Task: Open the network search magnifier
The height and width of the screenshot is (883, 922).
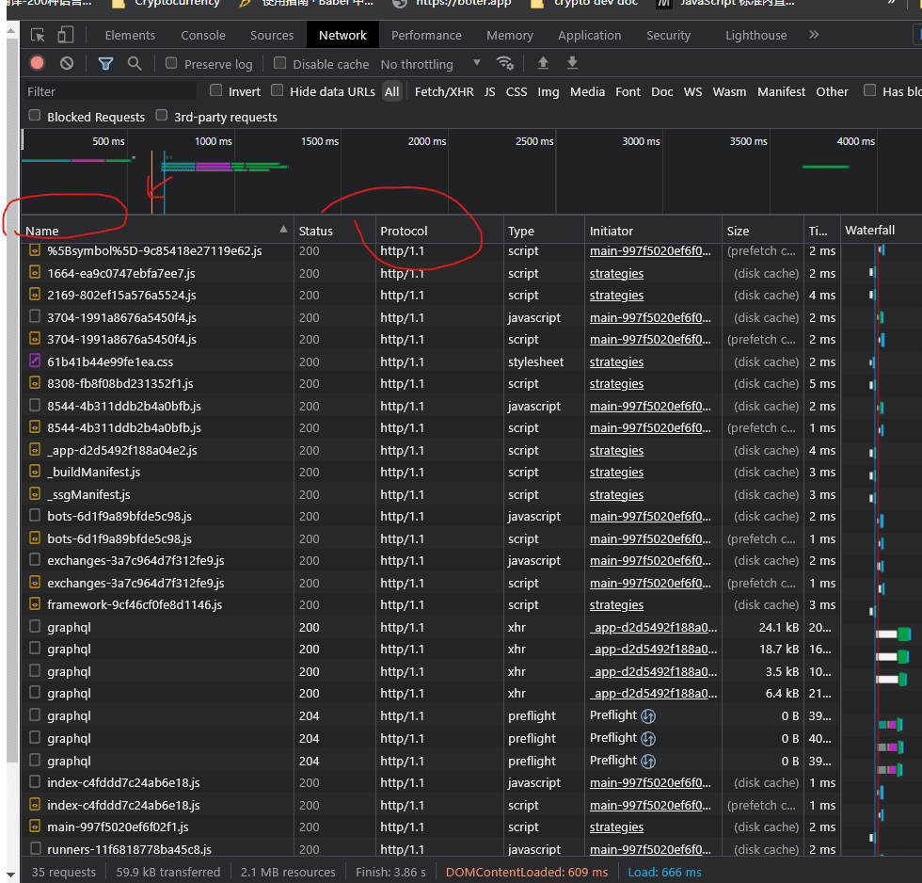Action: click(x=135, y=63)
